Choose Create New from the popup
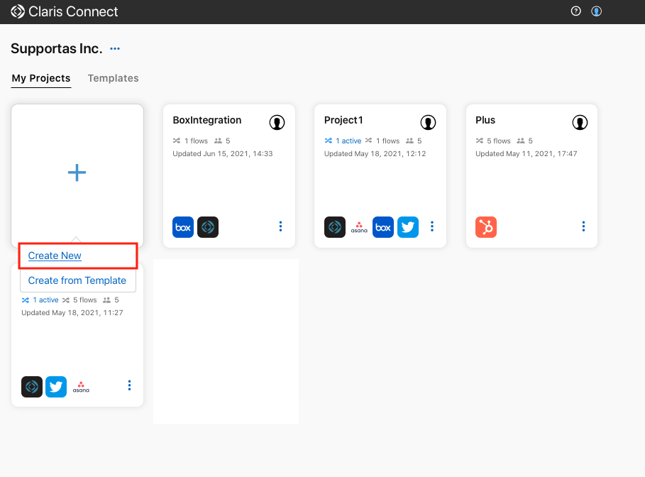The width and height of the screenshot is (645, 477). 55,256
